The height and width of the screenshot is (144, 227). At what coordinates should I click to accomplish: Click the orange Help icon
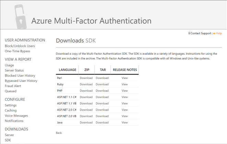(x=214, y=34)
